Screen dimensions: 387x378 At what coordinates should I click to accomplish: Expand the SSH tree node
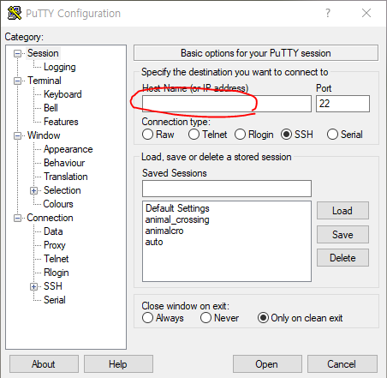pyautogui.click(x=33, y=286)
